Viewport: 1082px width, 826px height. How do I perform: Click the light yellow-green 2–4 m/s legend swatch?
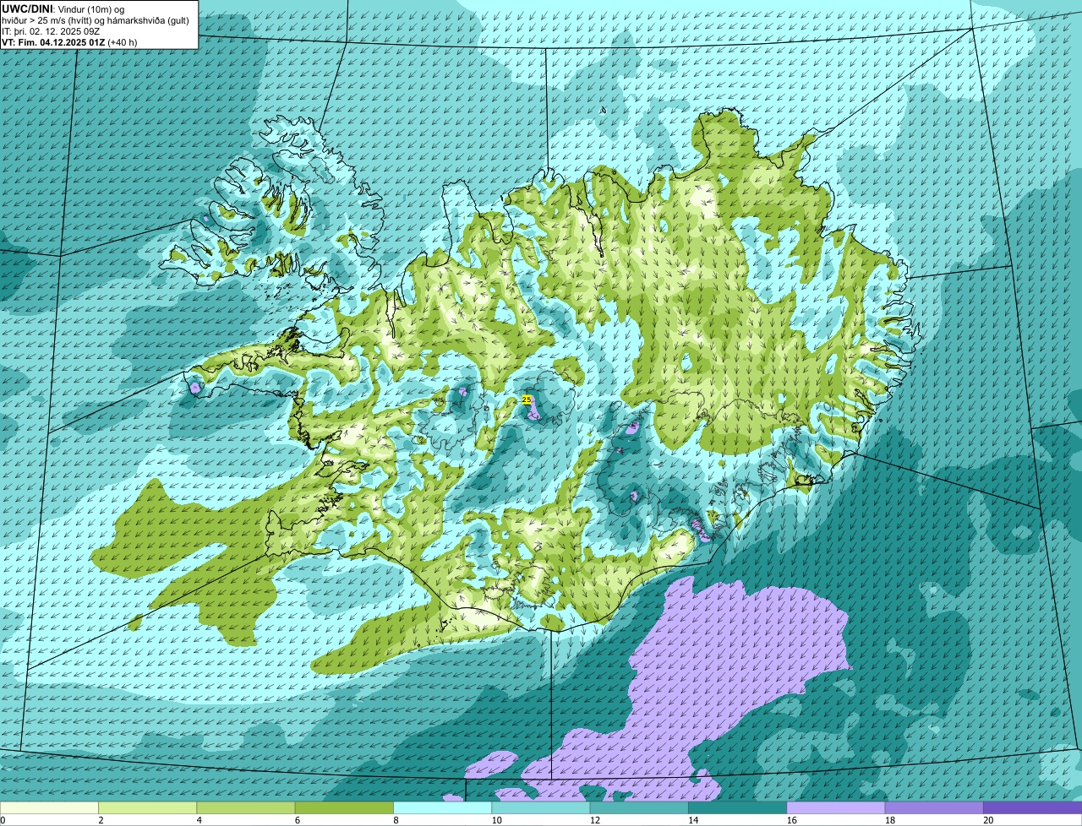tap(147, 808)
